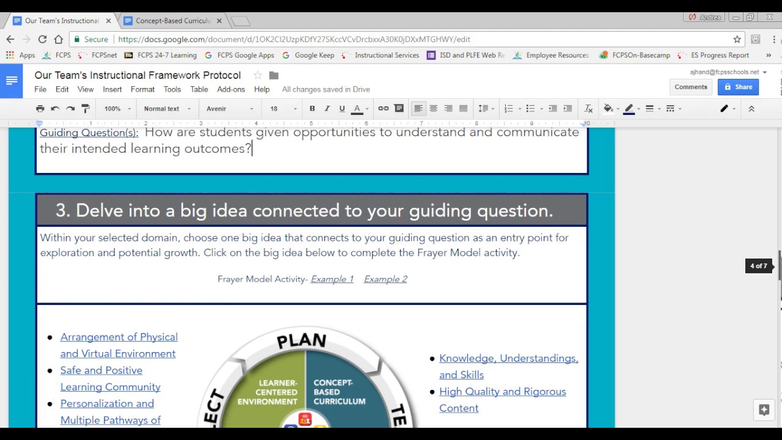The width and height of the screenshot is (782, 440).
Task: Open the Add-ons menu
Action: click(x=231, y=89)
